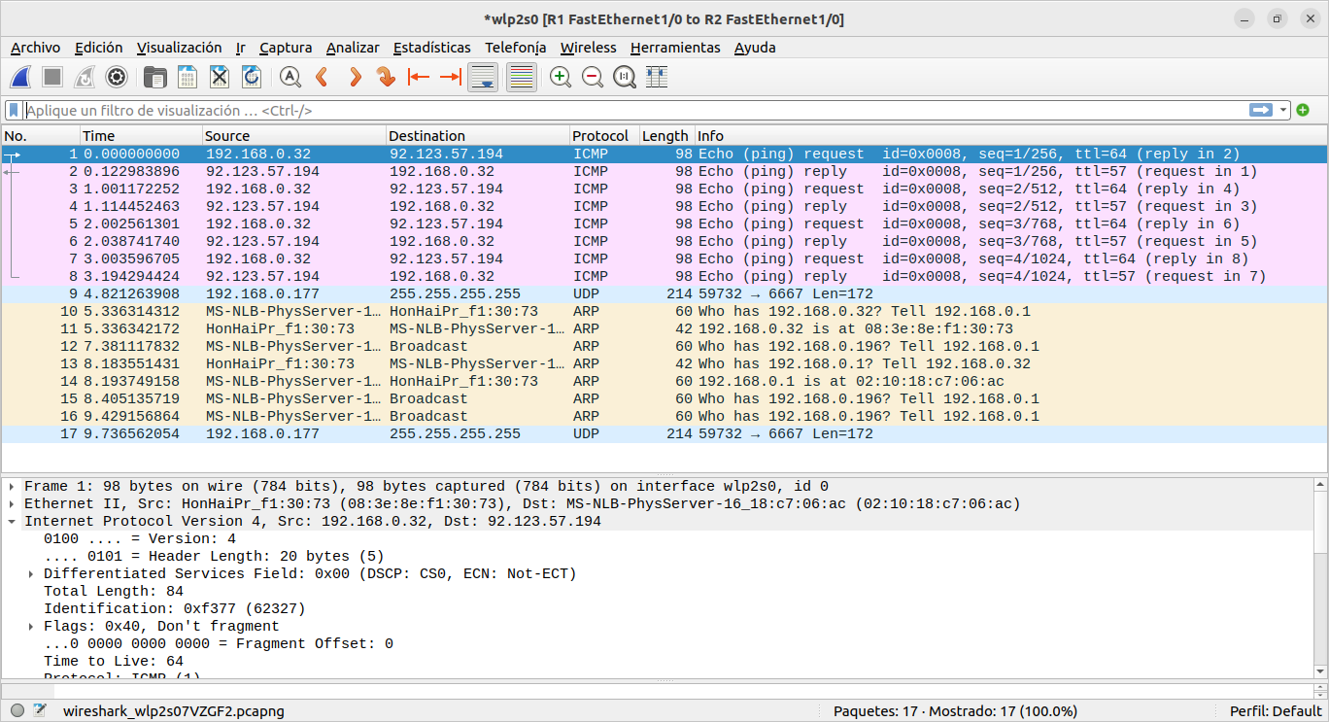Screen dimensions: 1329x722
Task: Click the Total Length: 84 field
Action: [114, 592]
